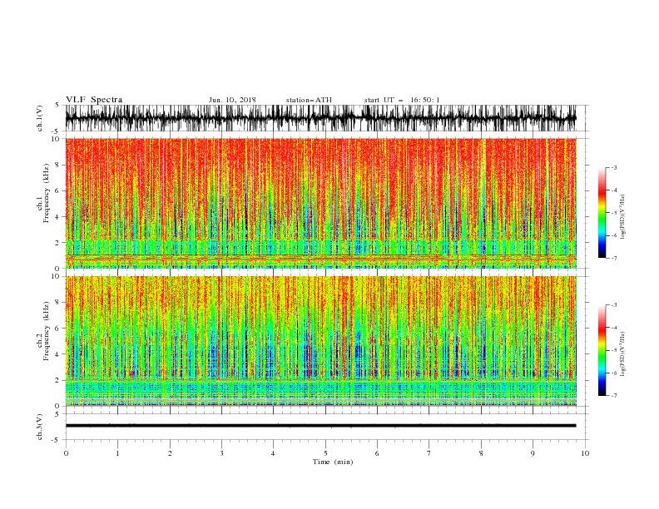Click the '-3' value on upper colorbar
This screenshot has height=509, width=659.
pos(613,167)
